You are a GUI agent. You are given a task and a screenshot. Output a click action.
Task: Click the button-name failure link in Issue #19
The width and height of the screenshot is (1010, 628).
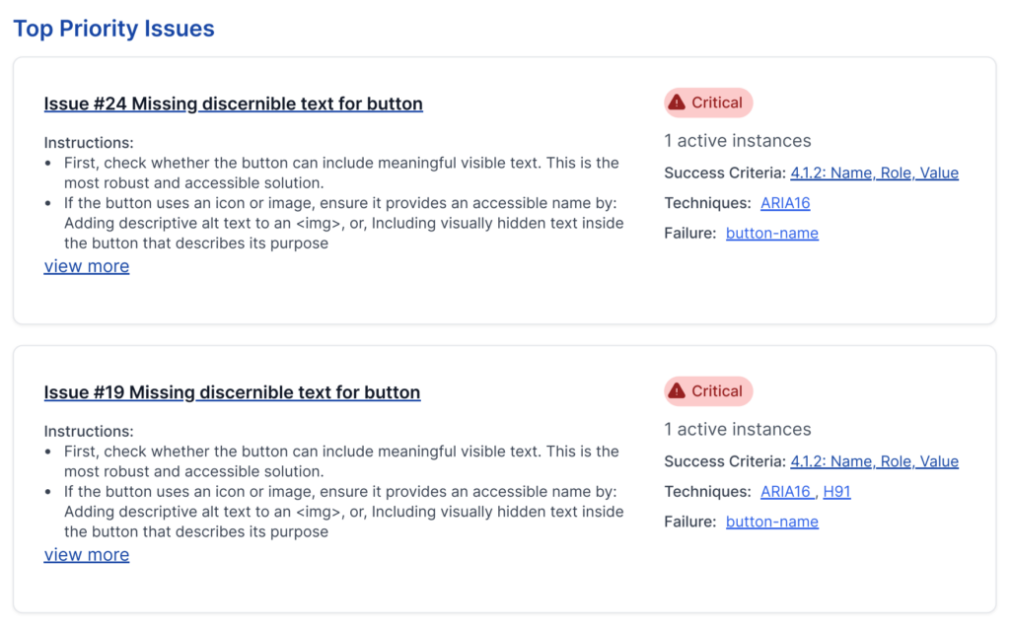click(x=771, y=523)
